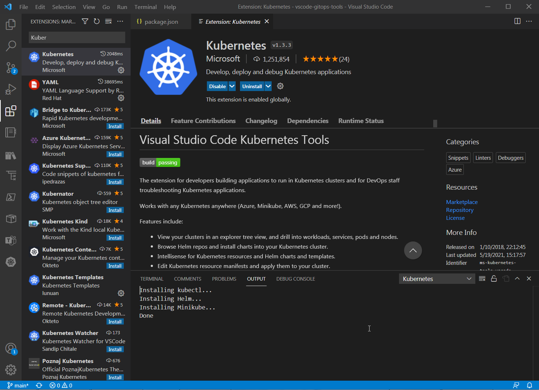Install the Kubernator extension
This screenshot has width=539, height=390.
point(115,210)
